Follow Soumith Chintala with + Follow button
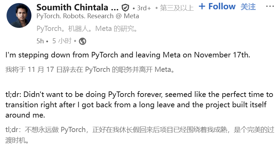Image resolution: width=278 pixels, height=153 pixels. pos(217,7)
